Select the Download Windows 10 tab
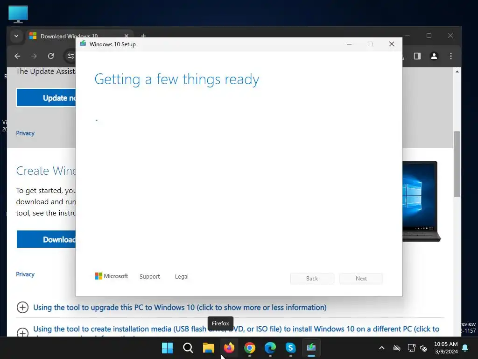478x359 pixels. 69,36
